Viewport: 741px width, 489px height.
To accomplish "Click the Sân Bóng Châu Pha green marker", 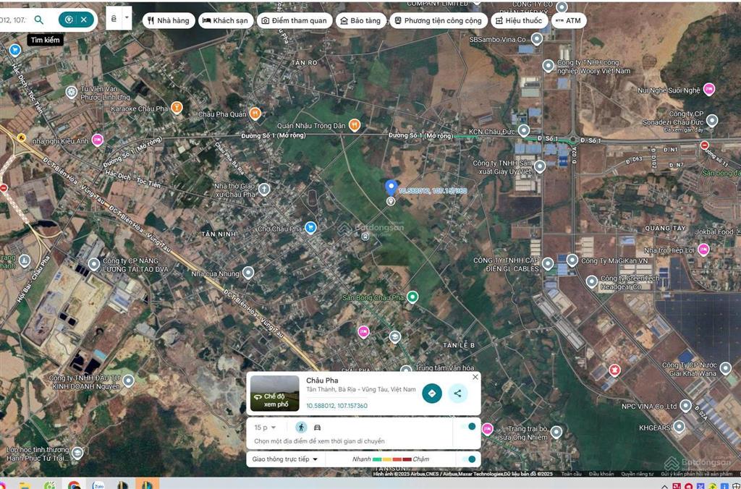I will point(412,297).
